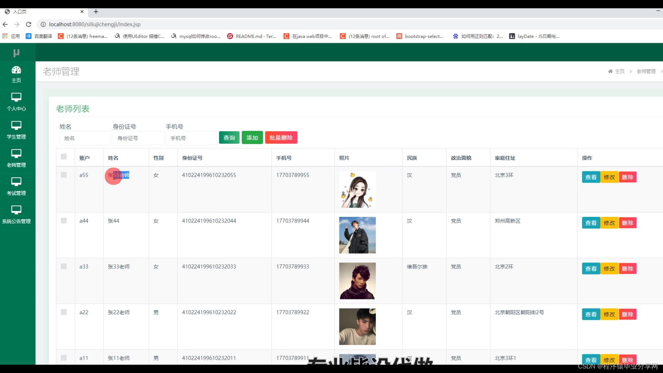Go back with browser back arrow

pyautogui.click(x=5, y=24)
